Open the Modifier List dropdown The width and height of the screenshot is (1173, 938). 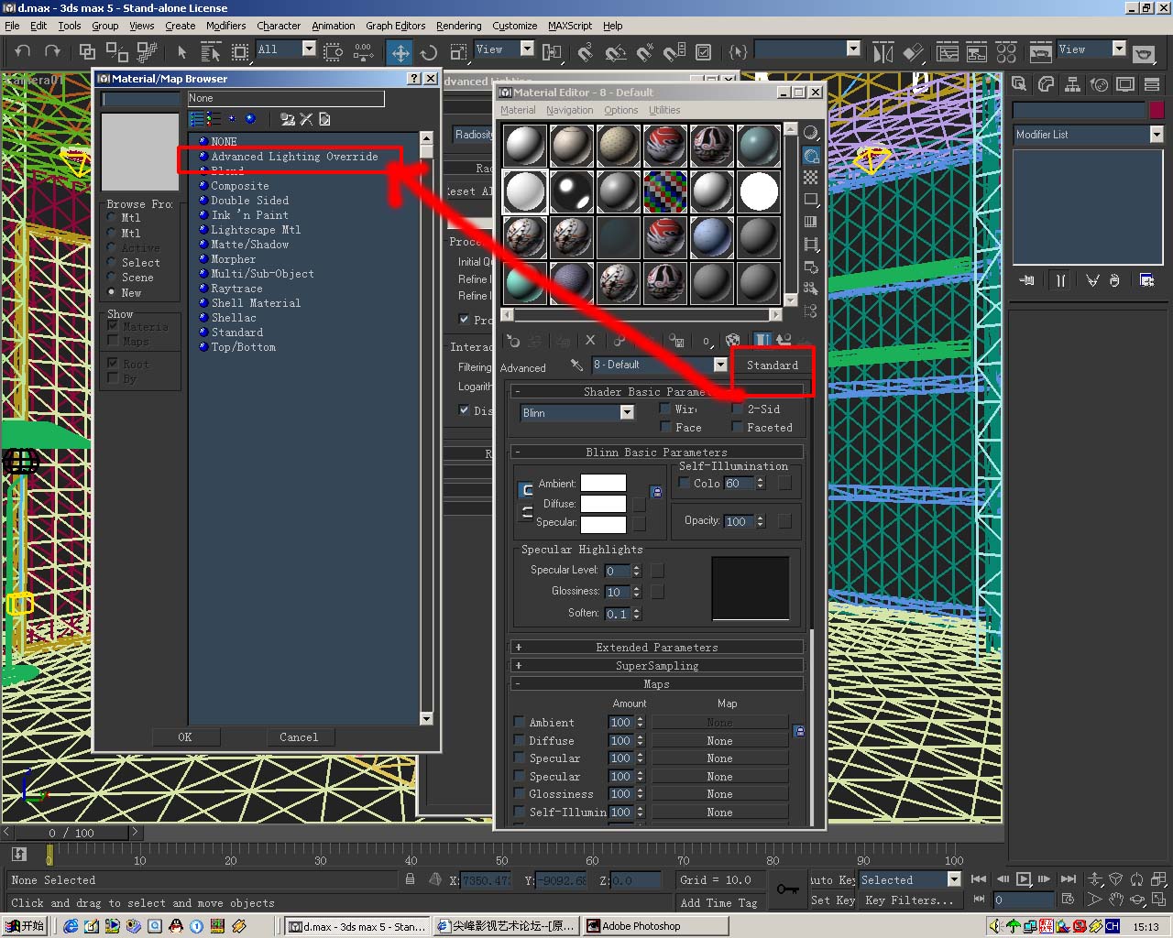(x=1157, y=134)
